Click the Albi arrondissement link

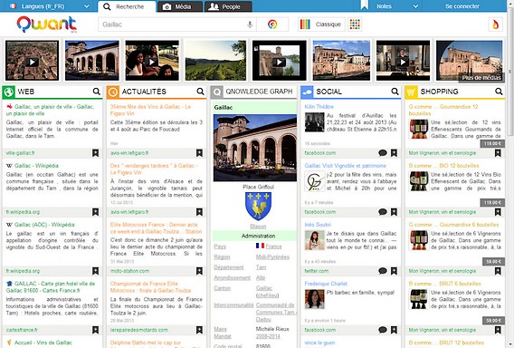pos(261,277)
